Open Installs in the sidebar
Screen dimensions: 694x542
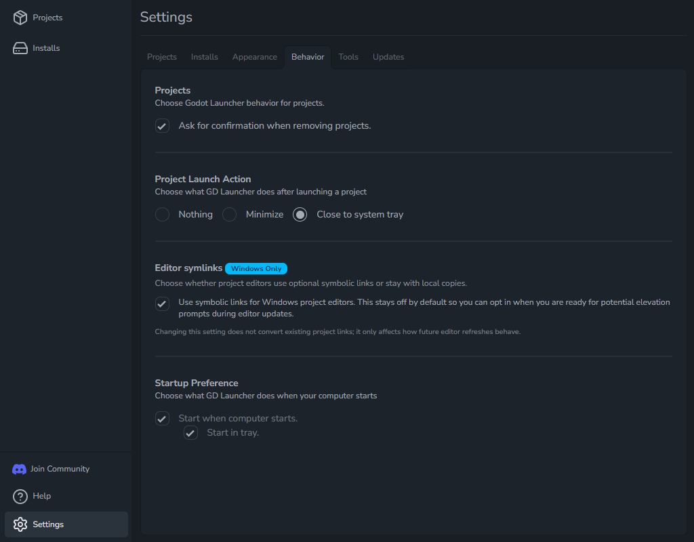(66, 48)
